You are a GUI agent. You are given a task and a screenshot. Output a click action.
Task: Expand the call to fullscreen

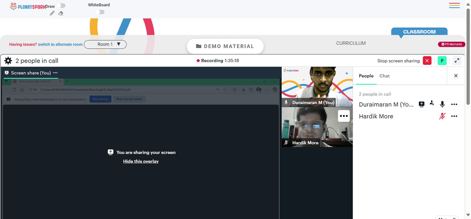(457, 61)
